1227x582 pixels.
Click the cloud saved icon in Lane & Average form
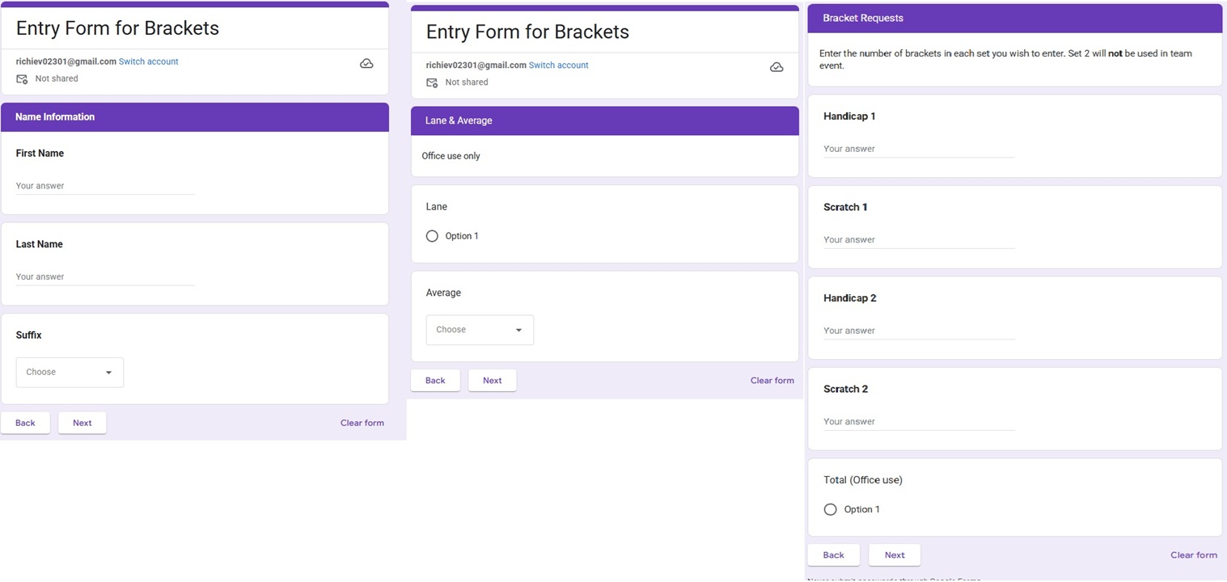[776, 67]
